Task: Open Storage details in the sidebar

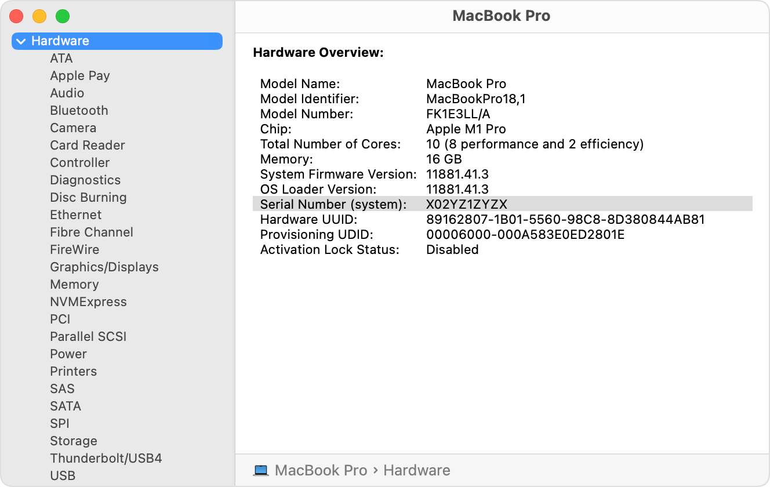Action: [74, 441]
